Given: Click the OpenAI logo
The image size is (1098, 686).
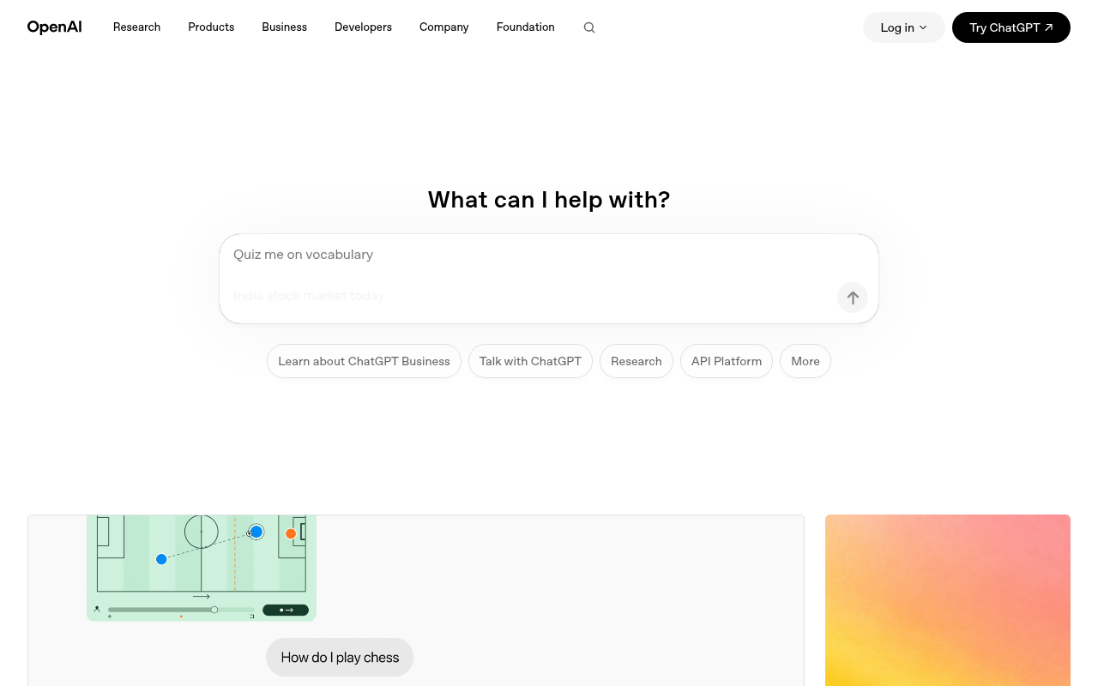Looking at the screenshot, I should click(55, 27).
